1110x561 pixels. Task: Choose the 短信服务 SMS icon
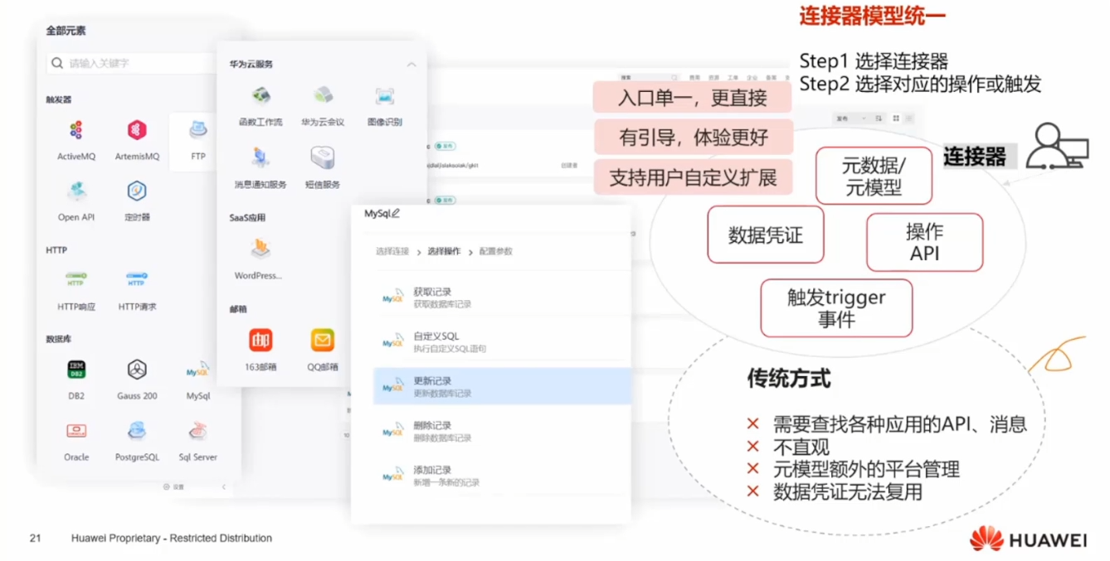click(x=323, y=157)
